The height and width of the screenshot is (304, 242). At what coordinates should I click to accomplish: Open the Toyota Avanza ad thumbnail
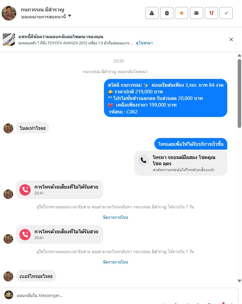click(x=9, y=40)
